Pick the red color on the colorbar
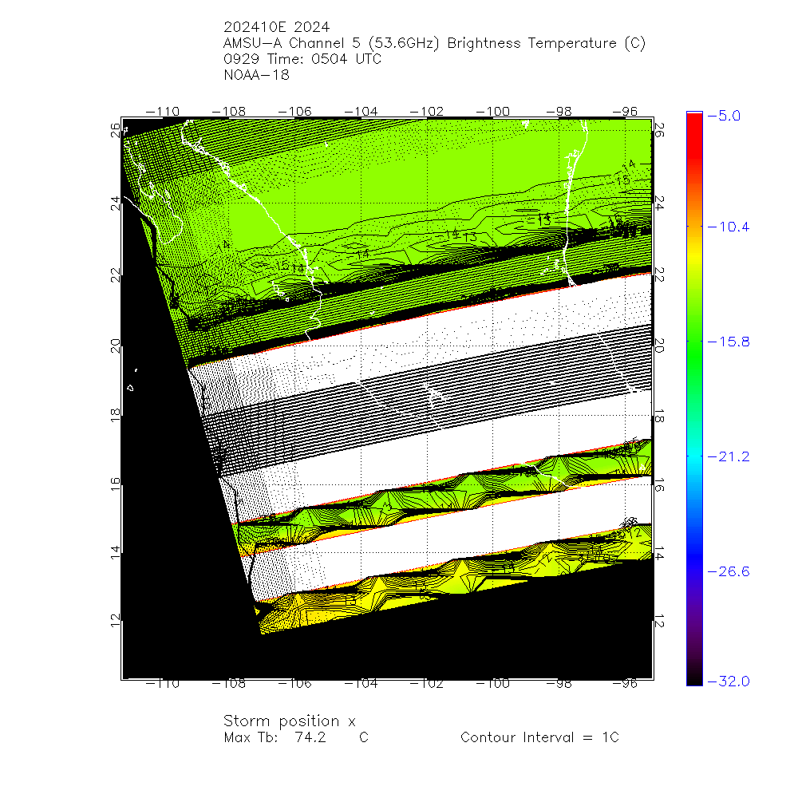Screen dimensions: 798x798 pos(694,128)
